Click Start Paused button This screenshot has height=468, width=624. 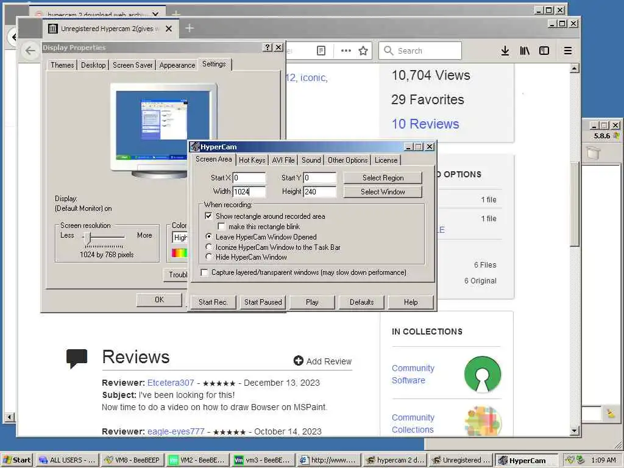(x=263, y=302)
